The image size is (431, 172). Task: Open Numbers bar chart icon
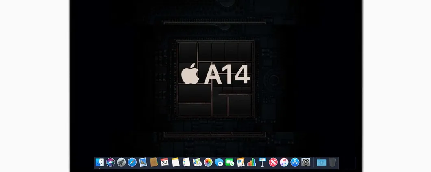(x=252, y=162)
